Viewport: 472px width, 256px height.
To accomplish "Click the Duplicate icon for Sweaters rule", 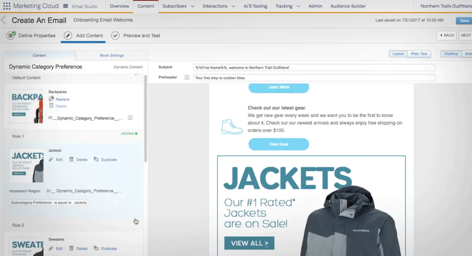I will click(96, 248).
